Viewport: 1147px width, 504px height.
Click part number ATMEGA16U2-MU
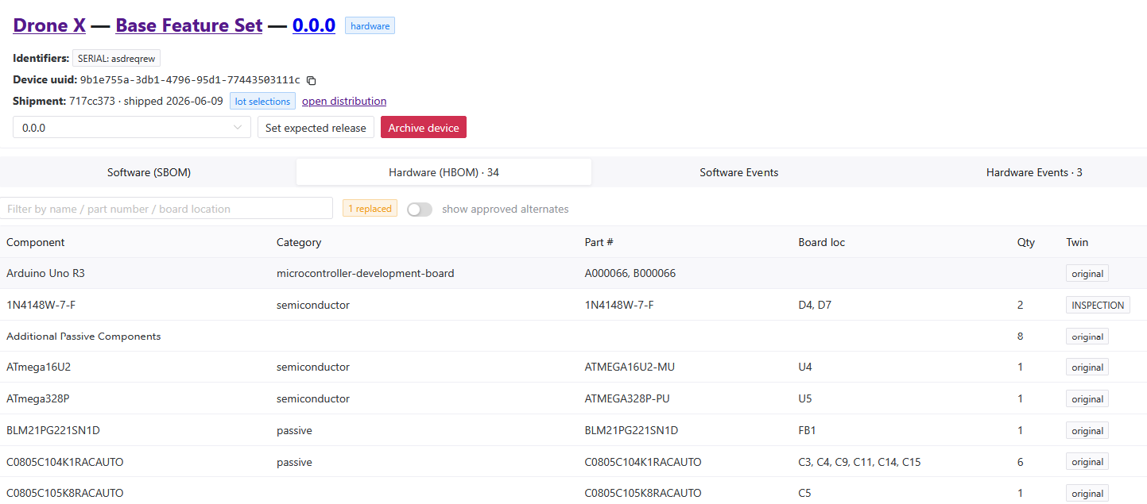[x=630, y=367]
